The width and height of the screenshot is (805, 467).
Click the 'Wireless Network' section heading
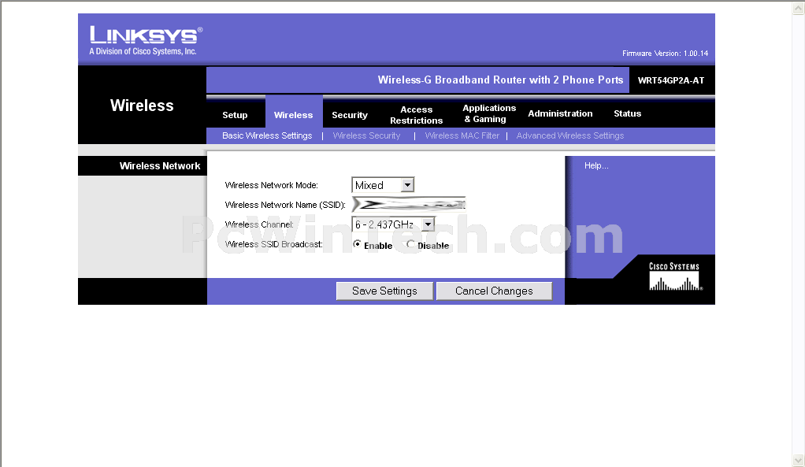coord(160,165)
